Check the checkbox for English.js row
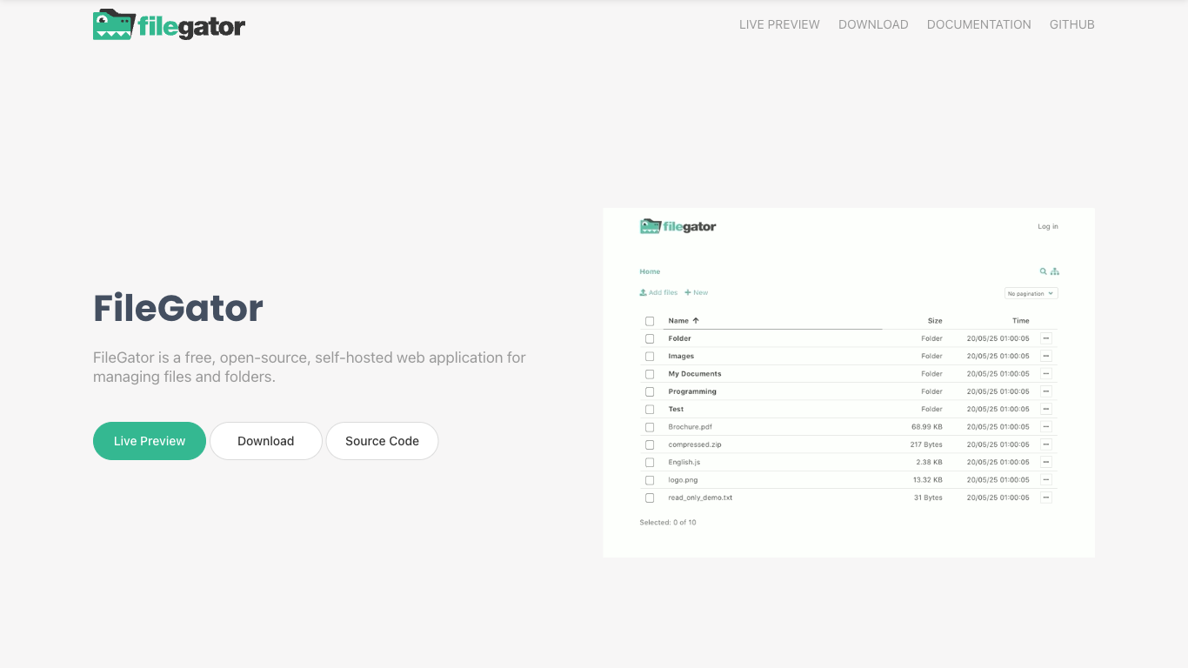This screenshot has width=1188, height=668. tap(650, 463)
